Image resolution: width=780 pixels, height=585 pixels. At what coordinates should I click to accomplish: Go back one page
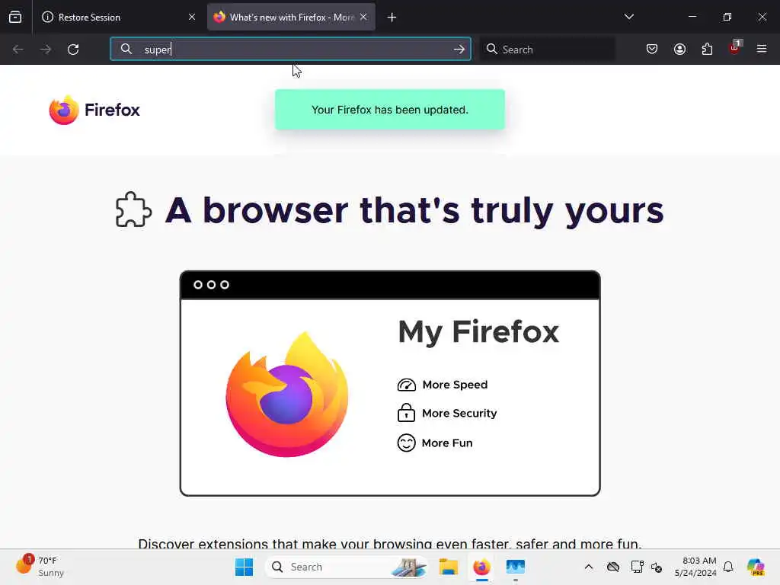pos(18,50)
